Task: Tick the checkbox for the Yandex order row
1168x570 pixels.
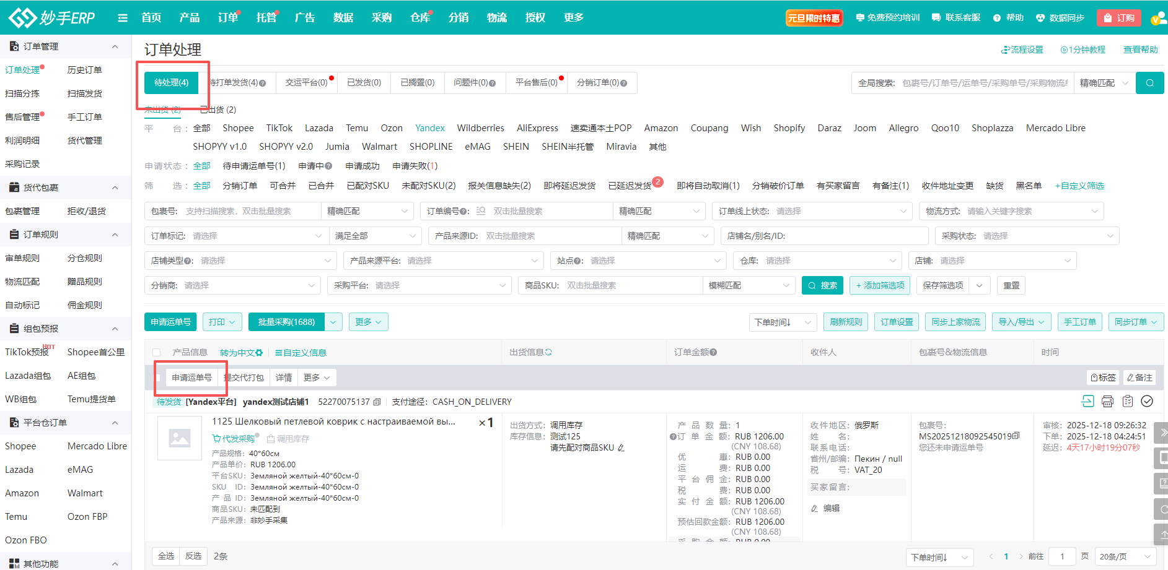Action: (158, 378)
